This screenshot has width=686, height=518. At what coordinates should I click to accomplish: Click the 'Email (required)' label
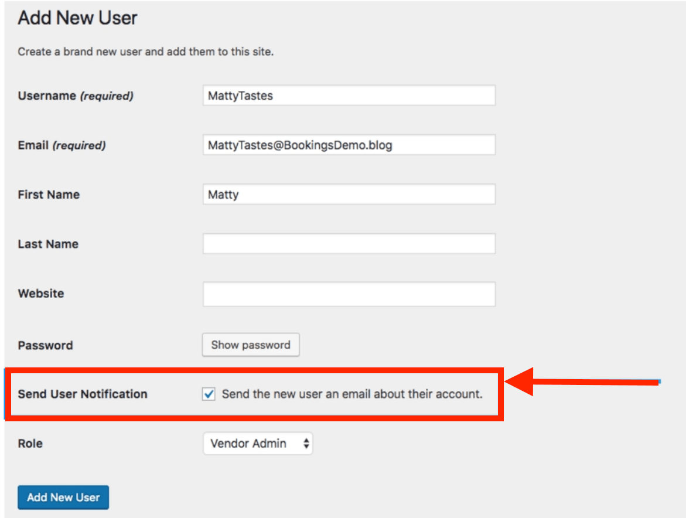pyautogui.click(x=62, y=145)
